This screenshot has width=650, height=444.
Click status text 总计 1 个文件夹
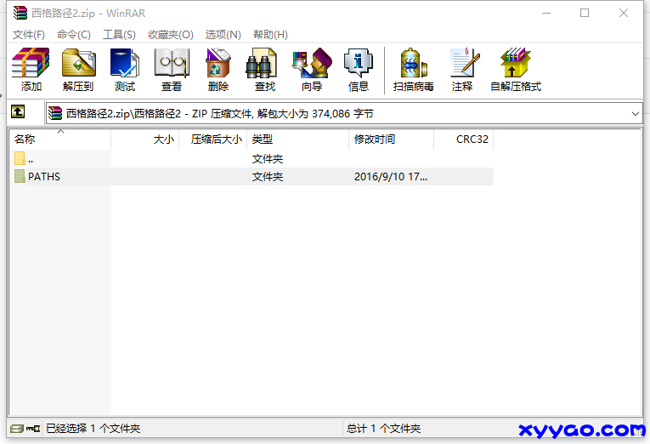[383, 428]
